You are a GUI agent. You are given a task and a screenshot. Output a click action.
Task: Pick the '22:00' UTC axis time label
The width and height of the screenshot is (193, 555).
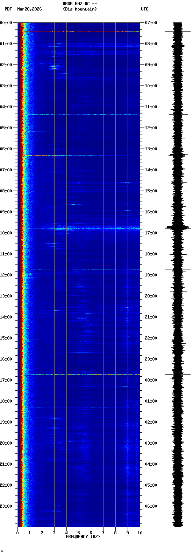tap(151, 338)
